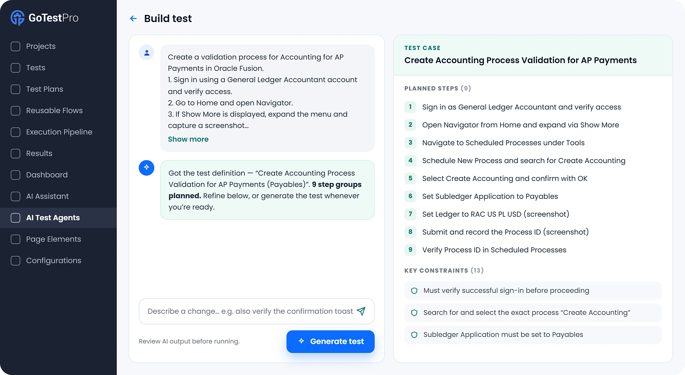Click the user avatar icon in chat

(147, 53)
